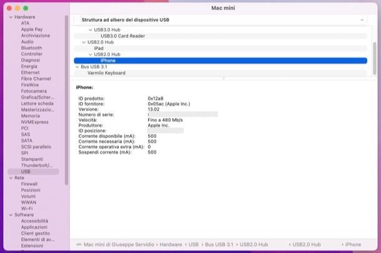
Task: Open Memoria in the sidebar
Action: (31, 116)
